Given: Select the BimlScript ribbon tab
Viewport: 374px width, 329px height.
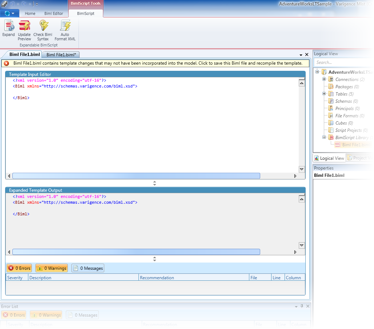Looking at the screenshot, I should [86, 13].
